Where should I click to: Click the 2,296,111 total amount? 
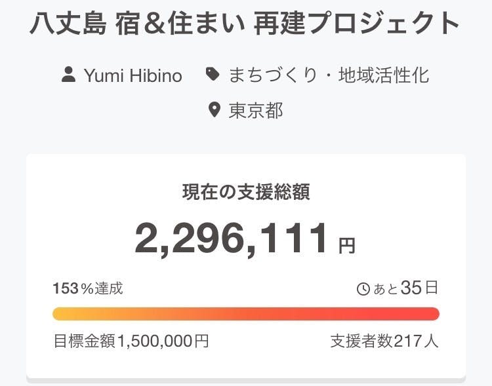coord(232,238)
